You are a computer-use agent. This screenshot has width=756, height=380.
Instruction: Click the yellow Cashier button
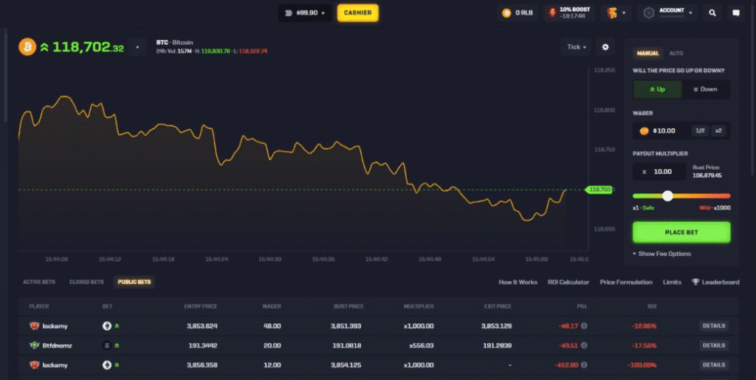[x=358, y=13]
